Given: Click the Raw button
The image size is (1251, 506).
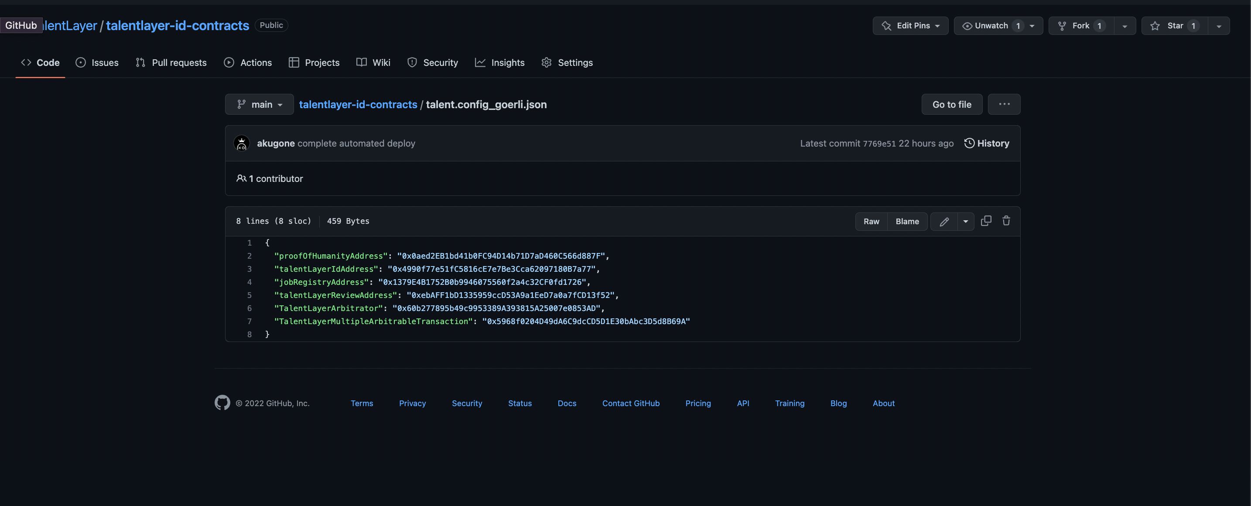Looking at the screenshot, I should [x=871, y=222].
